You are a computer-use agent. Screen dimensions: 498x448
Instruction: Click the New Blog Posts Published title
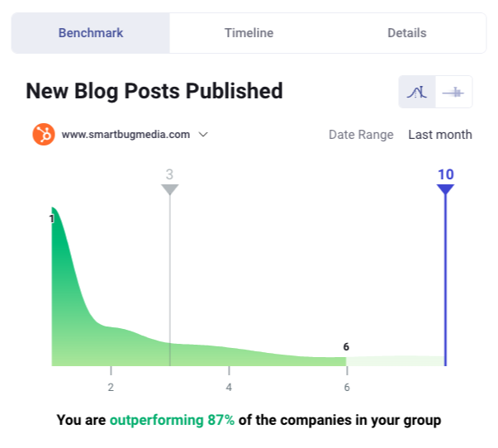point(154,91)
